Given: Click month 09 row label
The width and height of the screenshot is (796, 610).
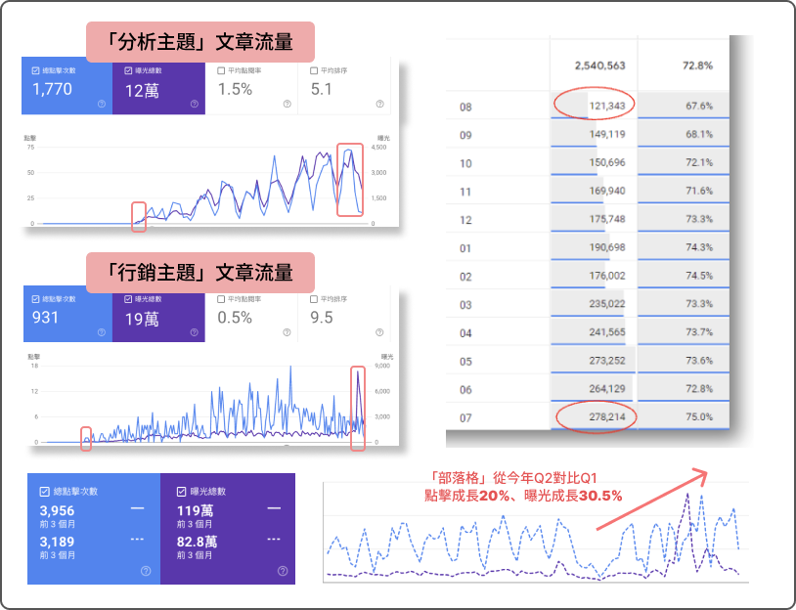Looking at the screenshot, I should 465,136.
